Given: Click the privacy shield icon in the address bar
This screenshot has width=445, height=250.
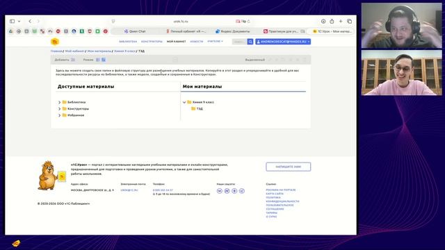Looking at the screenshot, I should pos(113,22).
